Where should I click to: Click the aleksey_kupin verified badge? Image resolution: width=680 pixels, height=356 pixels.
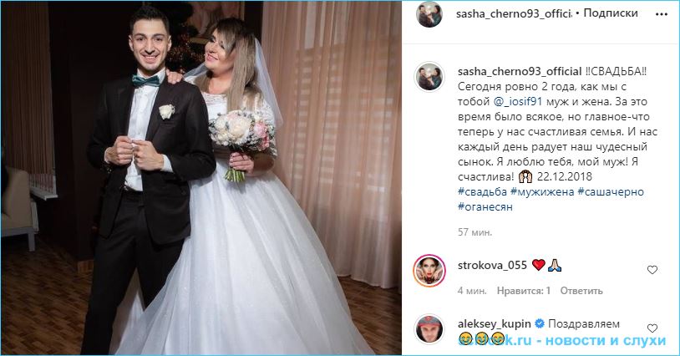540,323
